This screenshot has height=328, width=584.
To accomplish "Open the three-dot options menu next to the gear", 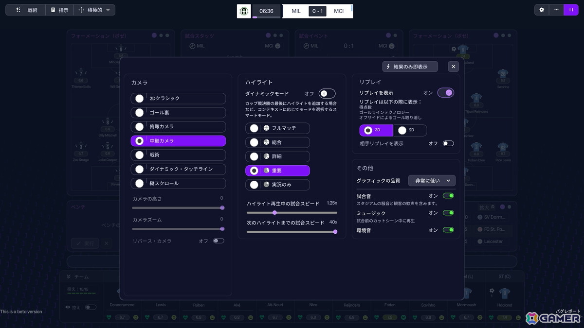I will tap(556, 10).
